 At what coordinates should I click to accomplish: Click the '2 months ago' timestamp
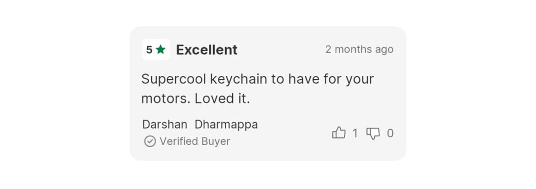(359, 49)
